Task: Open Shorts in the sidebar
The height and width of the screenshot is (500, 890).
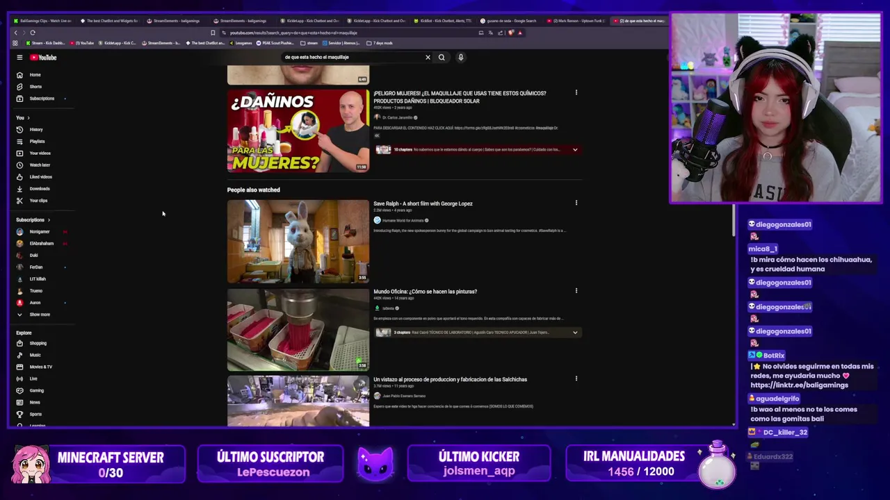Action: 28,87
